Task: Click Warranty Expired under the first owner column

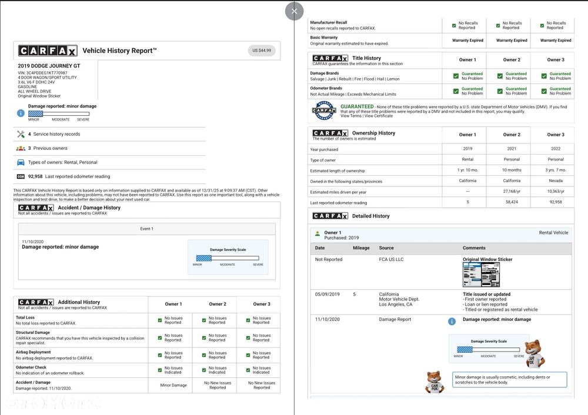Action: click(467, 41)
